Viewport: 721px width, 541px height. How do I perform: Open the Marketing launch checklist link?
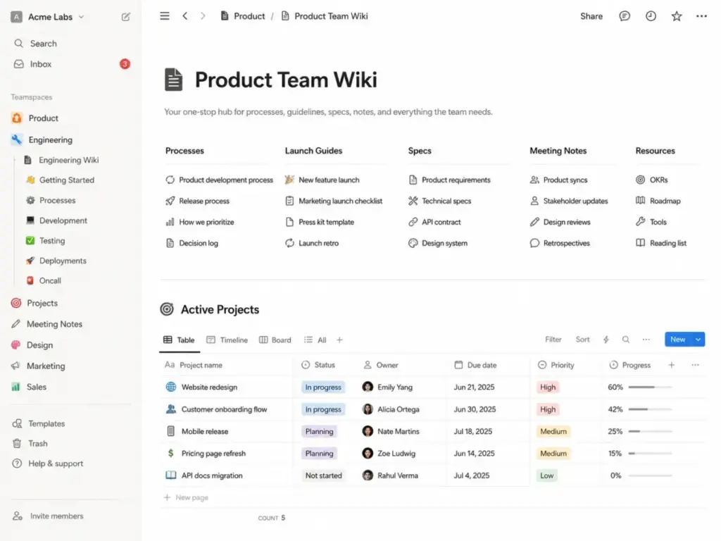click(x=334, y=201)
